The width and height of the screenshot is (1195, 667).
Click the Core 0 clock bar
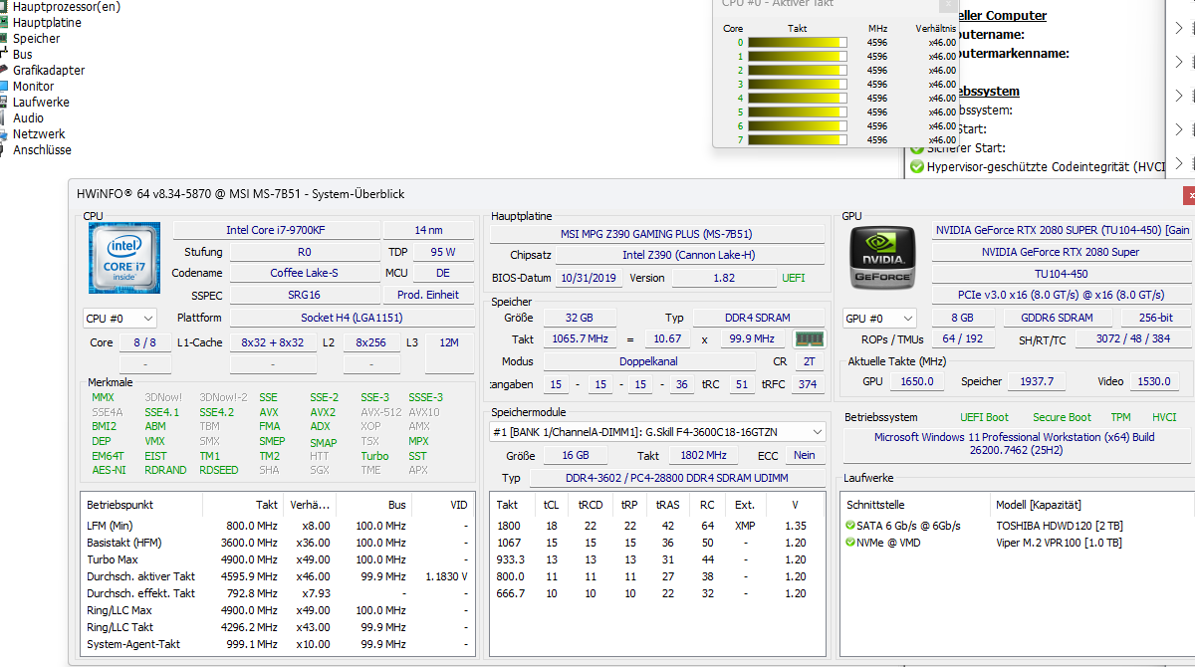(798, 43)
